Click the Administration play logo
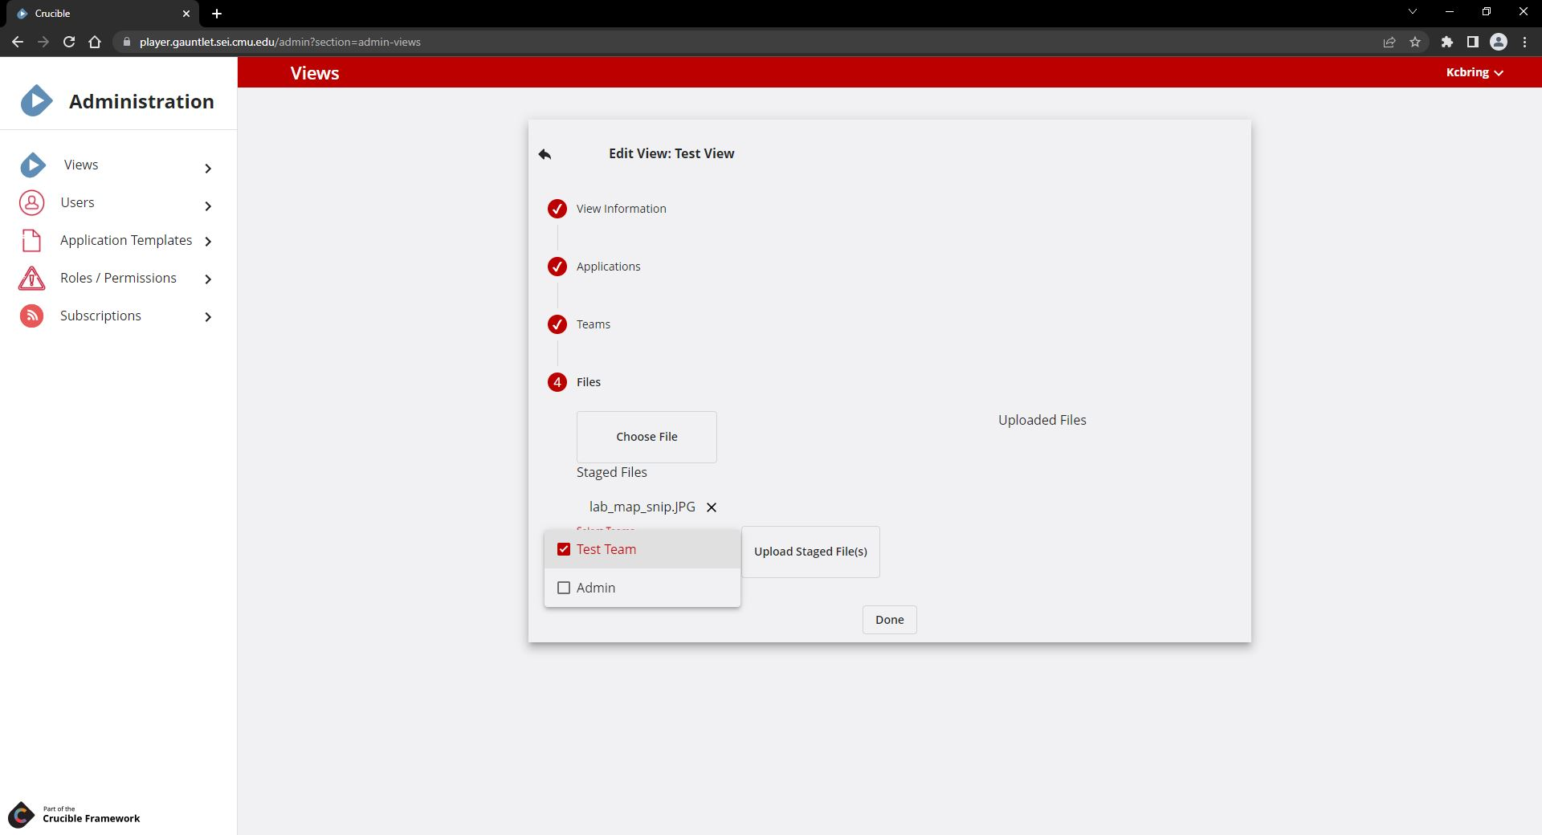This screenshot has height=835, width=1542. [35, 100]
